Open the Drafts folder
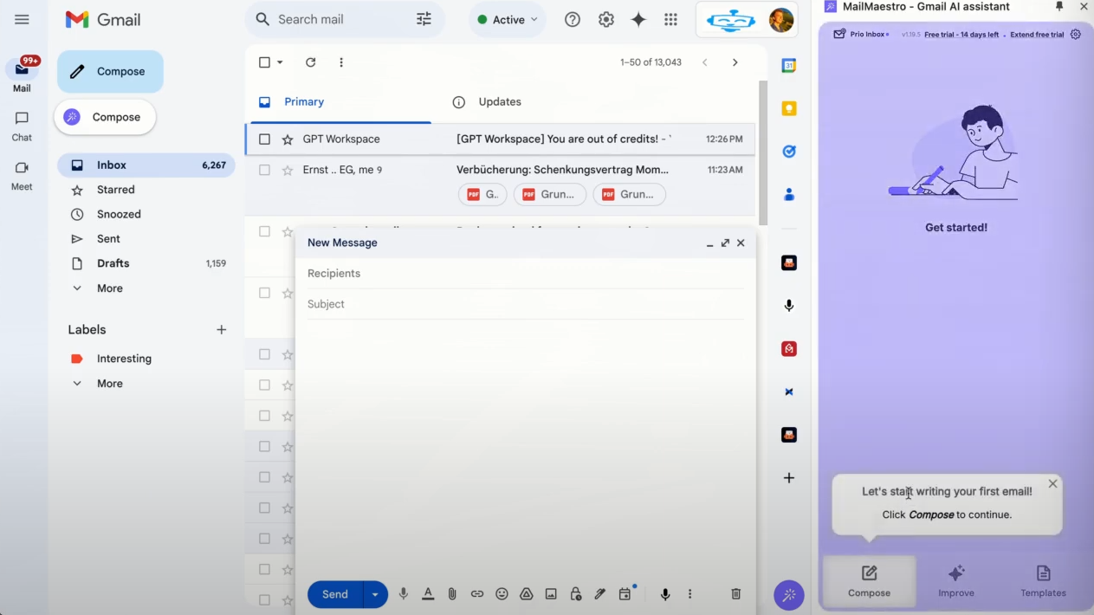This screenshot has width=1094, height=615. [x=113, y=263]
